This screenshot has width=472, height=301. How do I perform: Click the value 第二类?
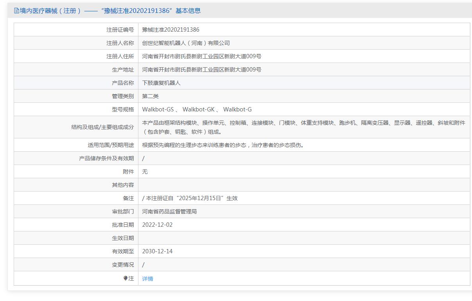[150, 96]
